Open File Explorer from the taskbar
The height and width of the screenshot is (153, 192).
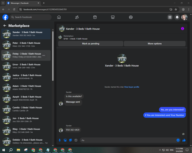pos(18,150)
